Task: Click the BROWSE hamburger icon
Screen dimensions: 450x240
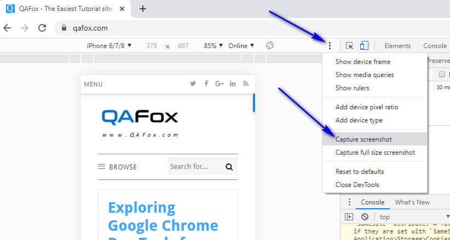Action: 102,167
